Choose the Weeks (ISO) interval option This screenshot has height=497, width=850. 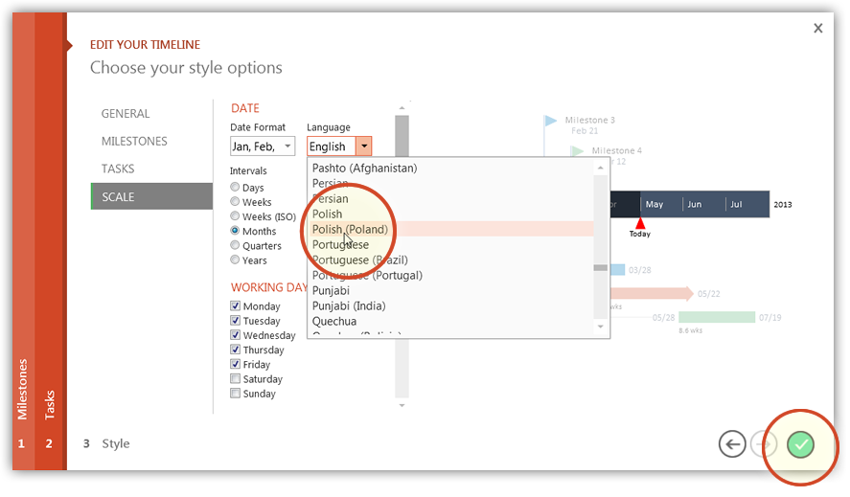click(x=236, y=216)
